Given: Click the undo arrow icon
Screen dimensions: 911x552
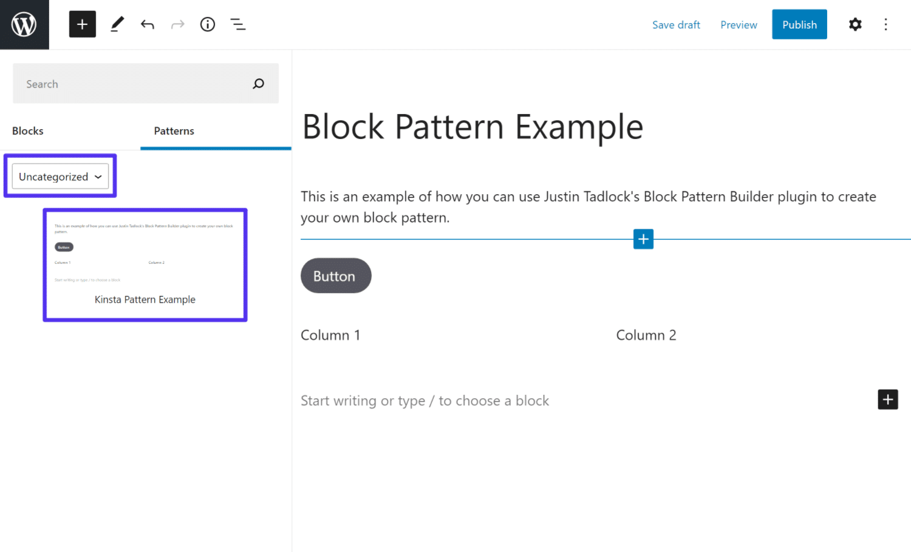Looking at the screenshot, I should pos(147,24).
